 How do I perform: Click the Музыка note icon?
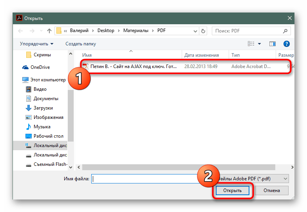pyautogui.click(x=29, y=127)
